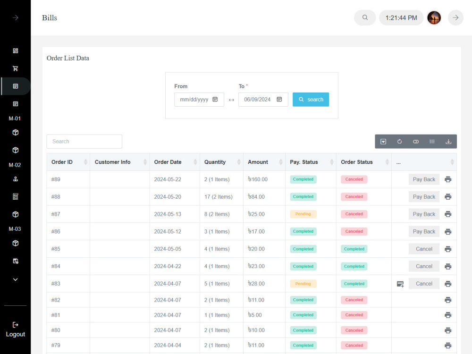Export table data with the download icon
The height and width of the screenshot is (354, 472).
pyautogui.click(x=448, y=142)
